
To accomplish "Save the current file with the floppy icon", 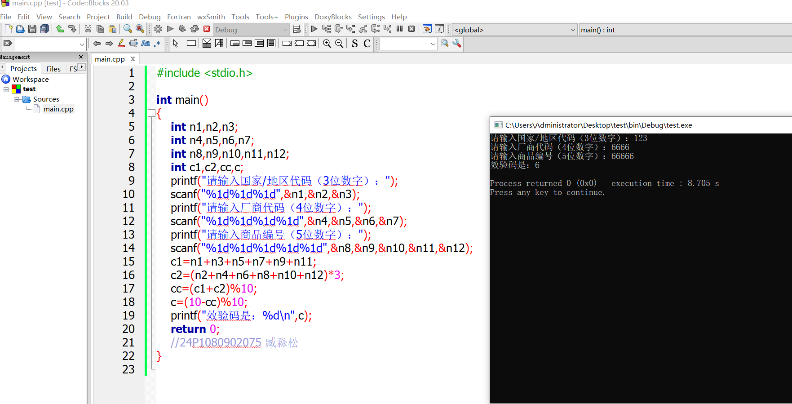I will 32,29.
